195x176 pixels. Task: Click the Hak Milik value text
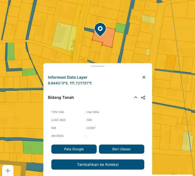[93, 112]
